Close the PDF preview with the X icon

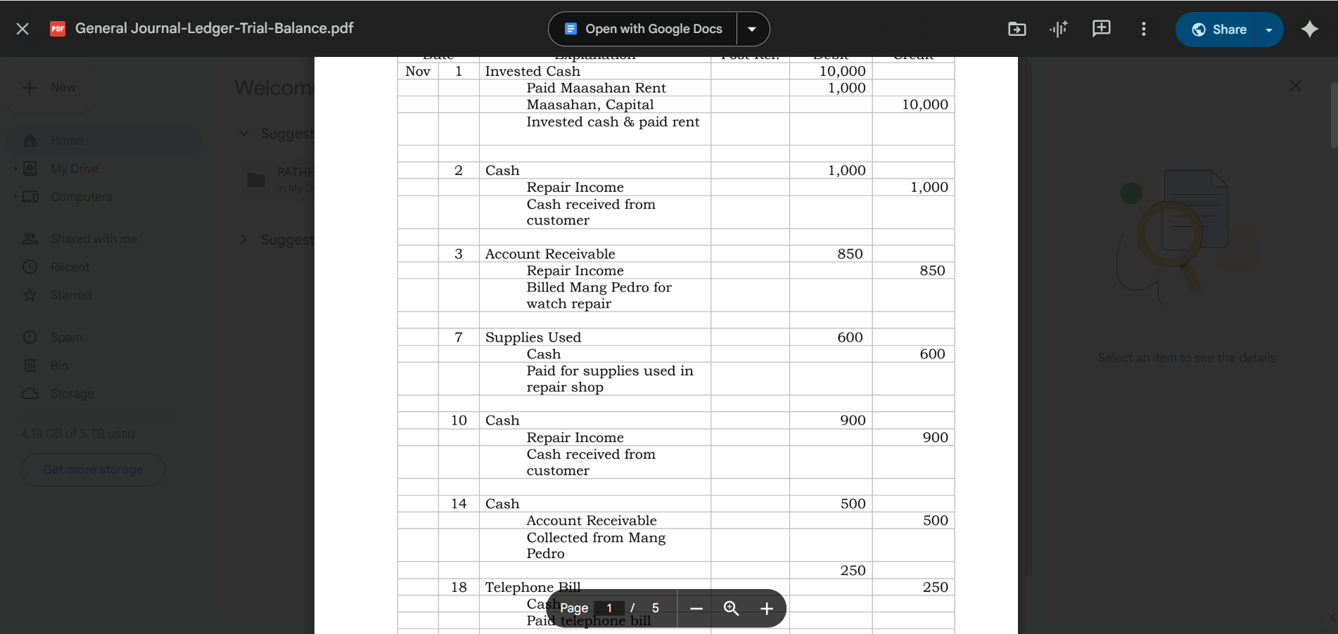(x=23, y=29)
